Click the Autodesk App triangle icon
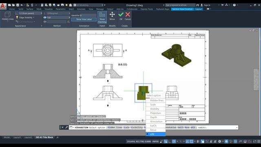 (x=227, y=5)
